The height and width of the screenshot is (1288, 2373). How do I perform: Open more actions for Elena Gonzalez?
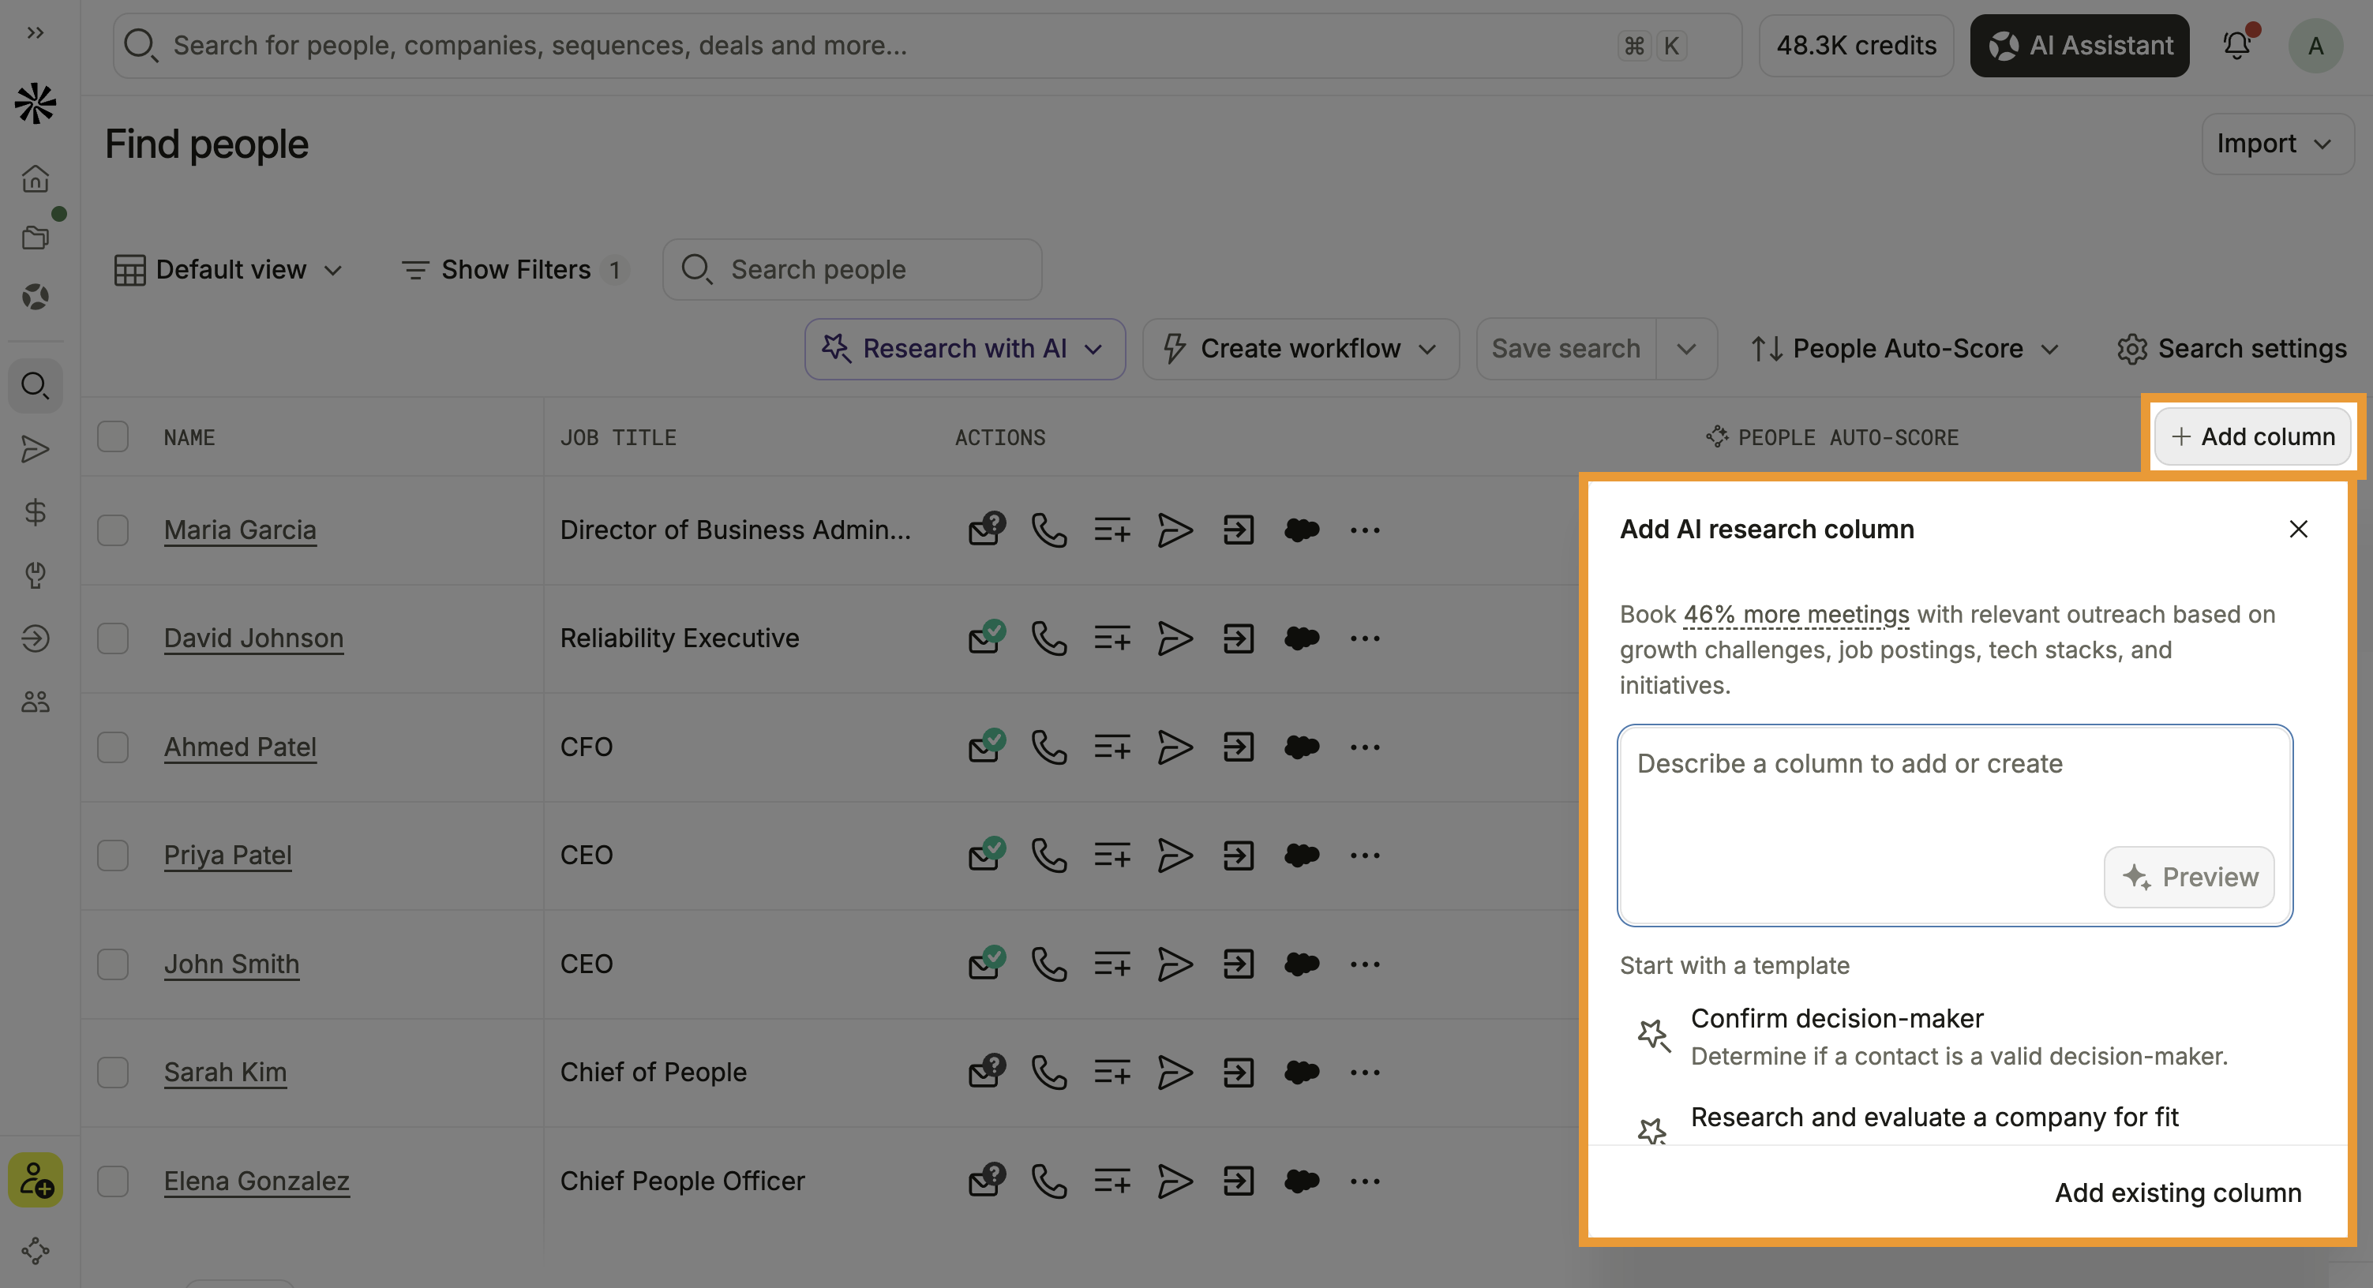(x=1364, y=1181)
